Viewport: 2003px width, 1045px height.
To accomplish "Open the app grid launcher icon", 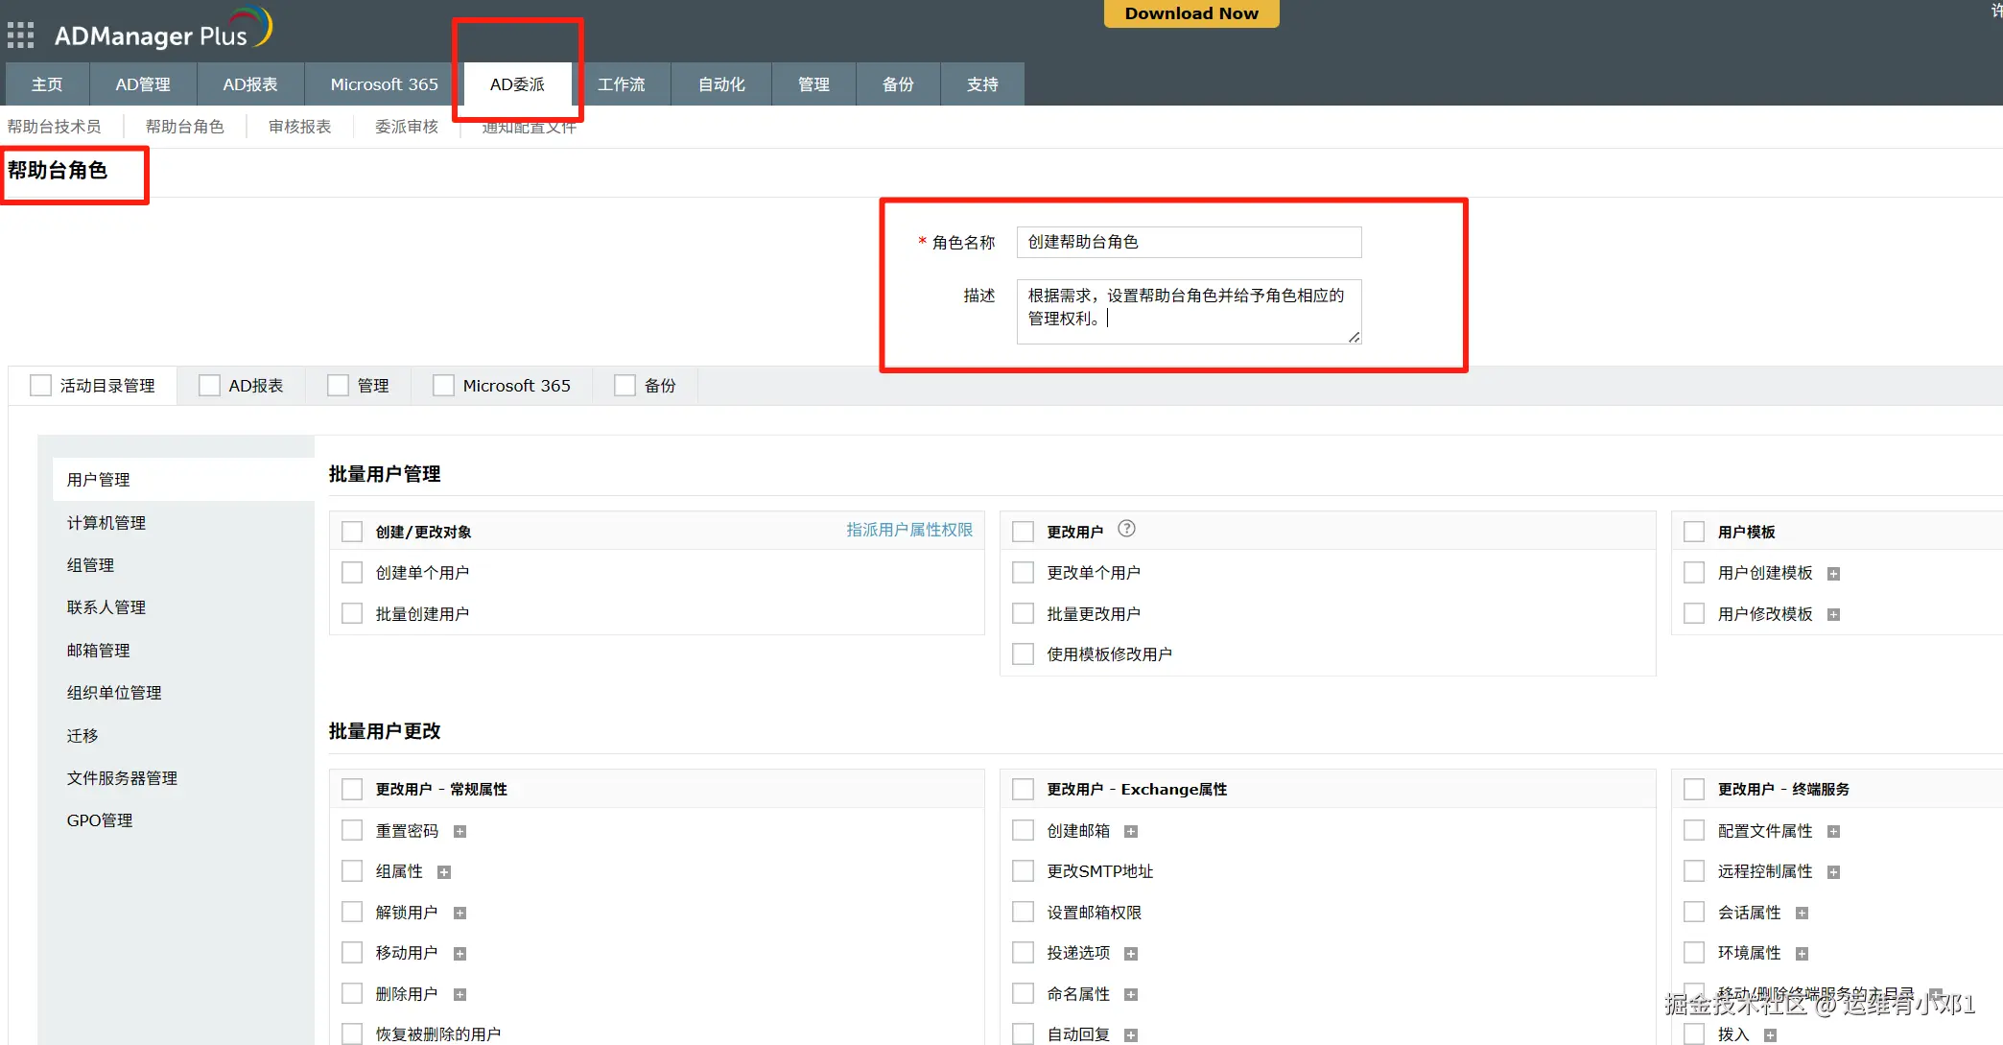I will 20,36.
